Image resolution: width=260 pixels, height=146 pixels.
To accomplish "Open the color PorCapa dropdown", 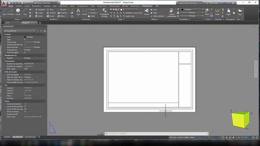I will [x=192, y=10].
